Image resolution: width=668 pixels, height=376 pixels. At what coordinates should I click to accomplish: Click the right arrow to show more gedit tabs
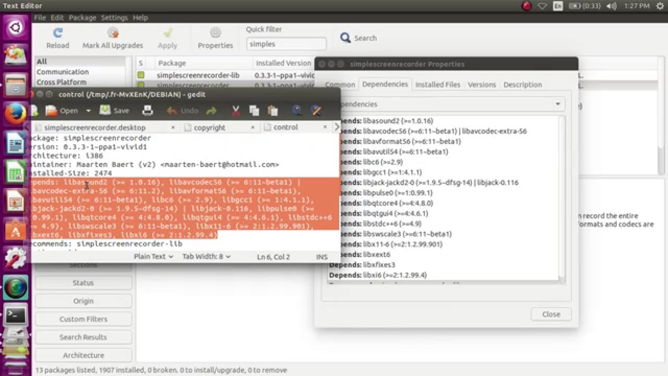tap(337, 127)
